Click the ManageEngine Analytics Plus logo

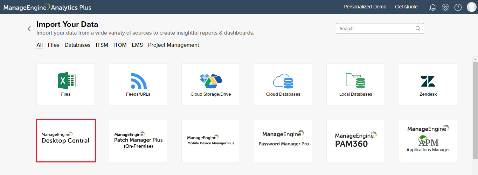(x=47, y=7)
